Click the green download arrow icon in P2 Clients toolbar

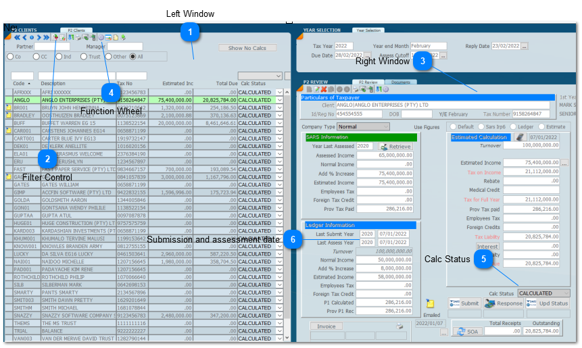point(123,37)
